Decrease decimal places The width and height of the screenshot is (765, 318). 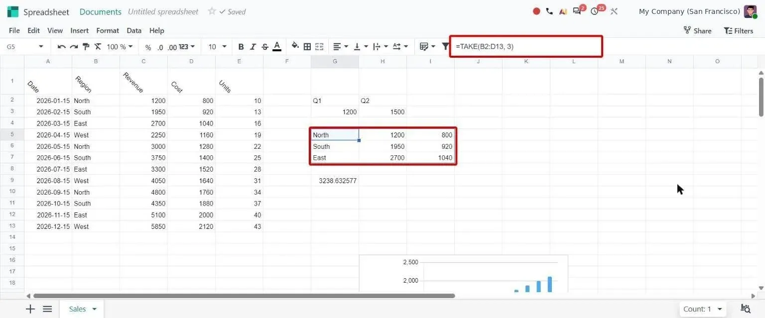[x=160, y=47]
